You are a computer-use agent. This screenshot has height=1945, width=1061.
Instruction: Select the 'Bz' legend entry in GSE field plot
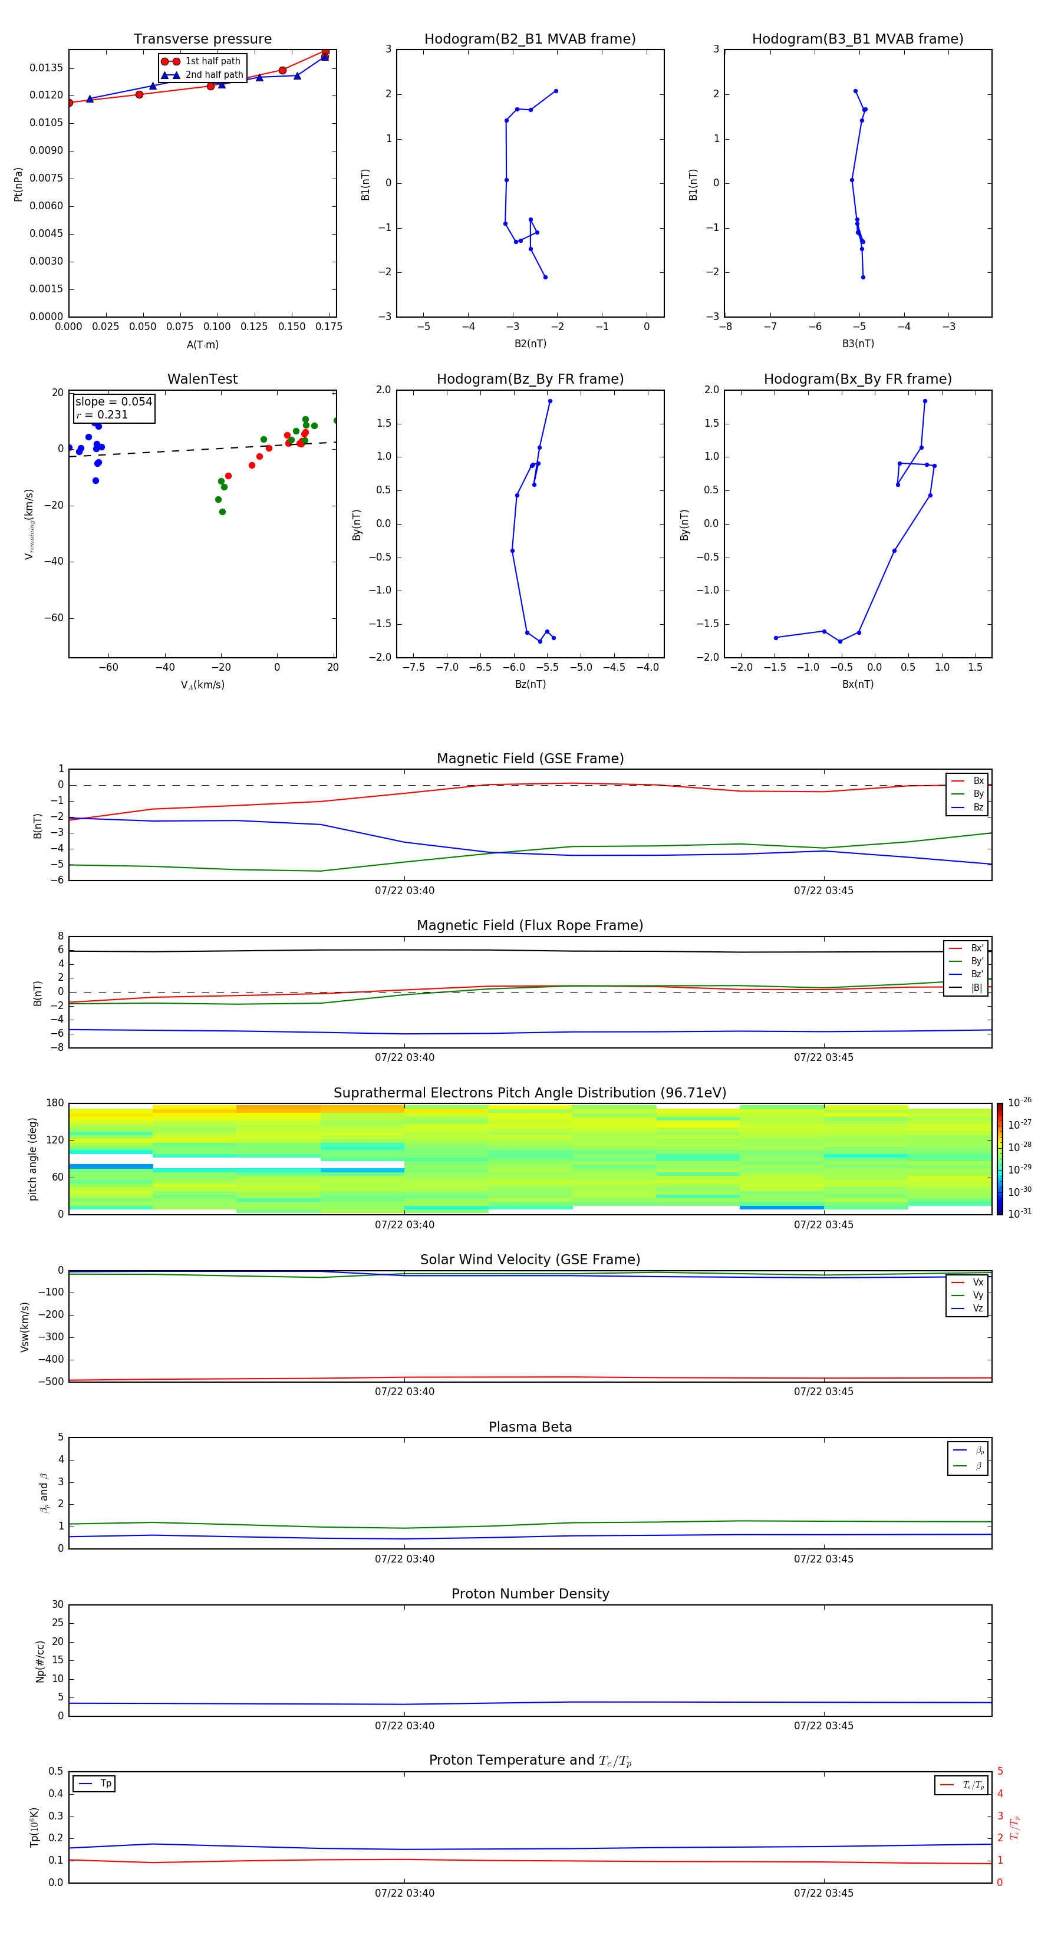pyautogui.click(x=967, y=807)
